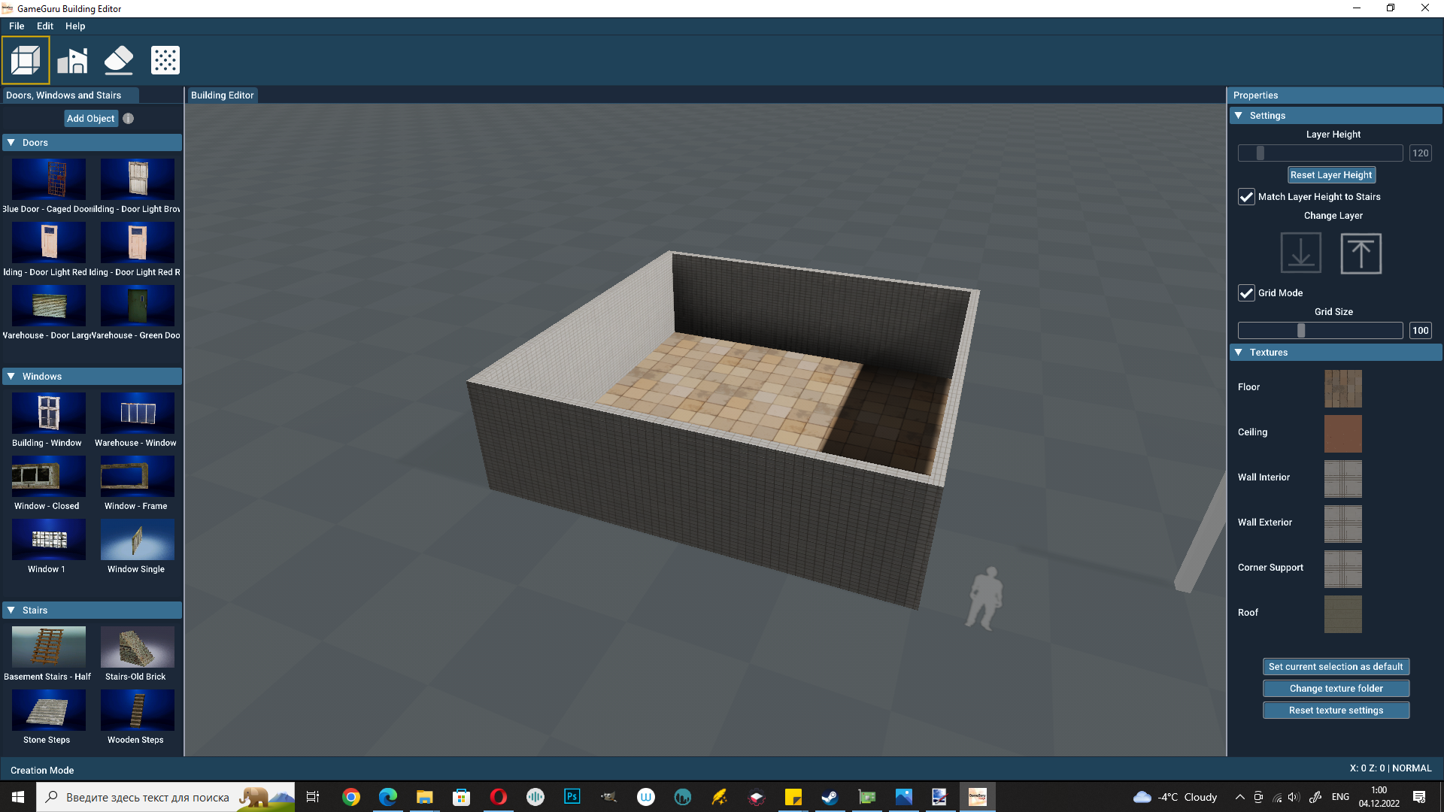1444x812 pixels.
Task: Collapse the Textures panel
Action: coord(1239,352)
